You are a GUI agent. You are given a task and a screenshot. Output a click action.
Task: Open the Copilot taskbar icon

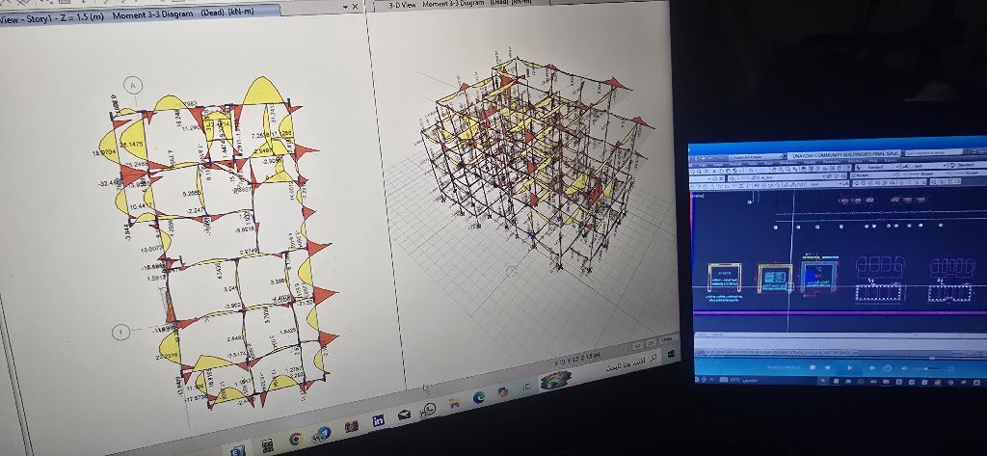point(502,391)
